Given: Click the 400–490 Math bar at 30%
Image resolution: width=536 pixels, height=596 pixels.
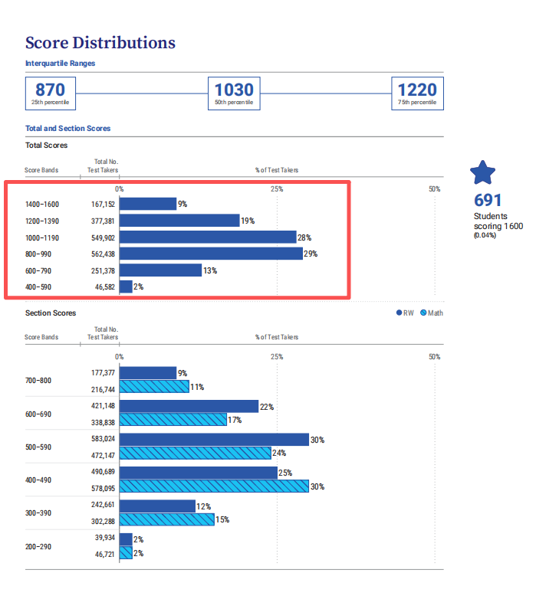Looking at the screenshot, I should pyautogui.click(x=214, y=486).
